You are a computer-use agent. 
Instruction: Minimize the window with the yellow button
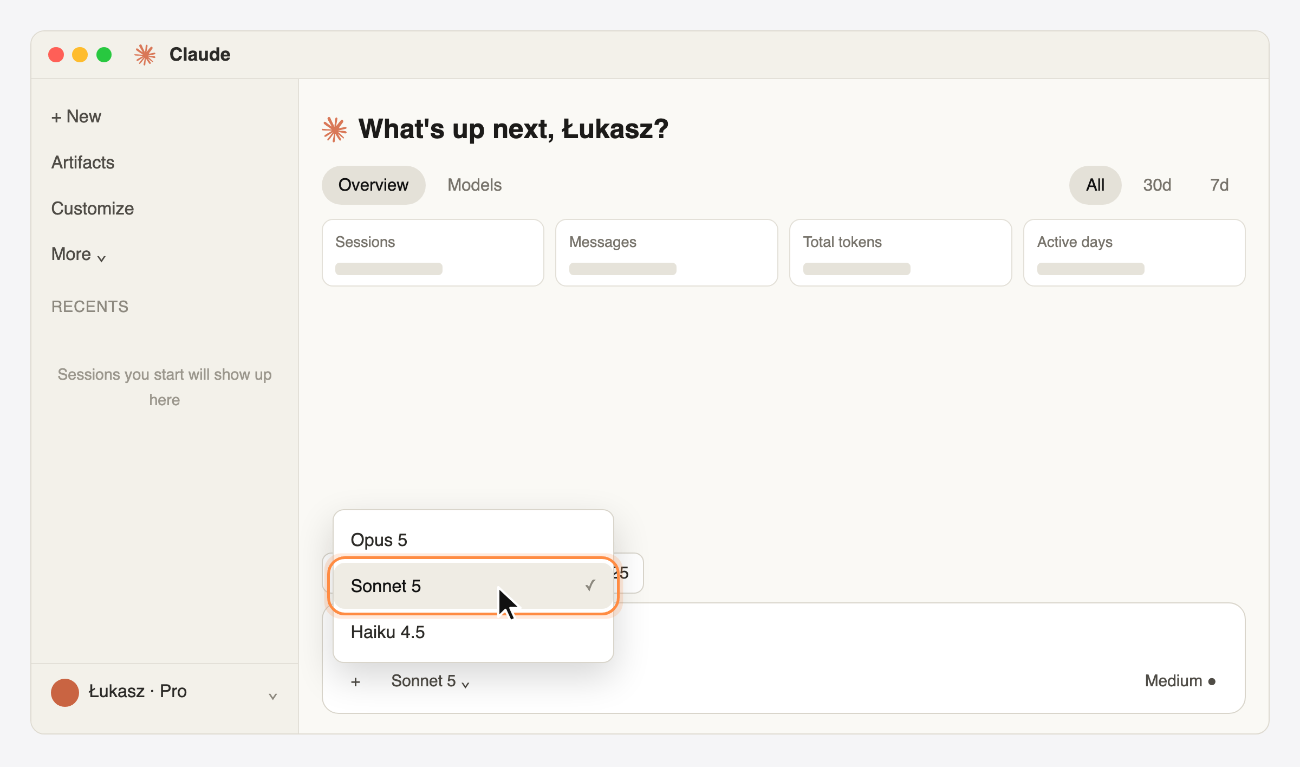click(80, 55)
